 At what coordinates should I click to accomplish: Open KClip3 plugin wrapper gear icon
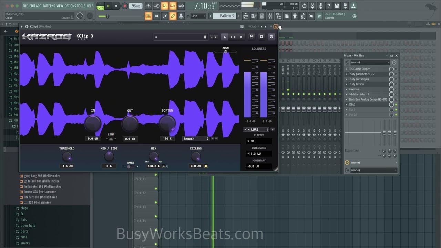coord(27,27)
